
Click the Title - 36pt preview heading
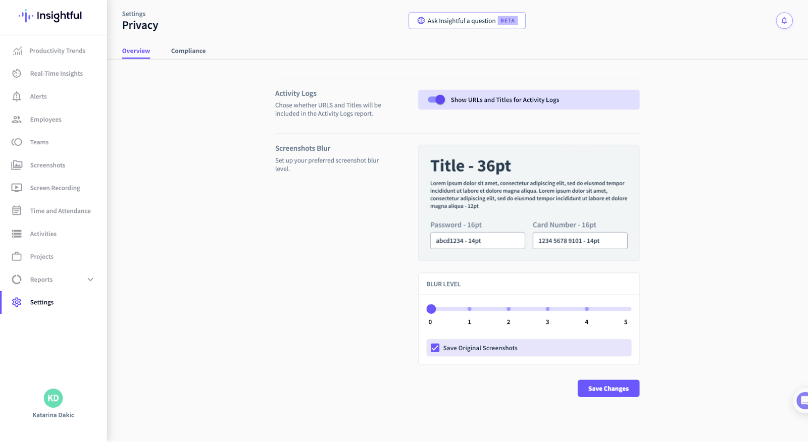471,166
